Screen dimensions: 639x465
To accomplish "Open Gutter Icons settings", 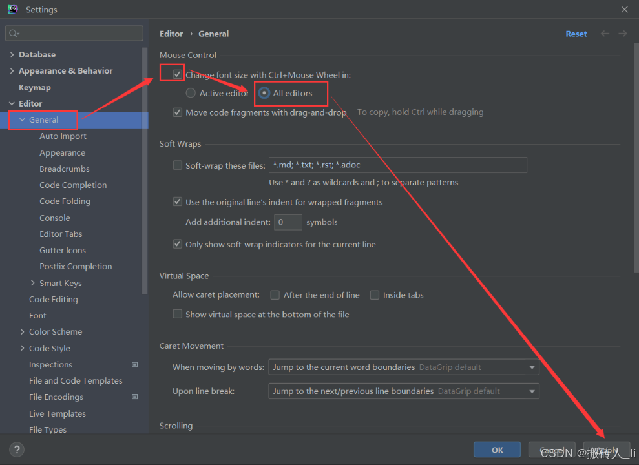I will pos(63,251).
